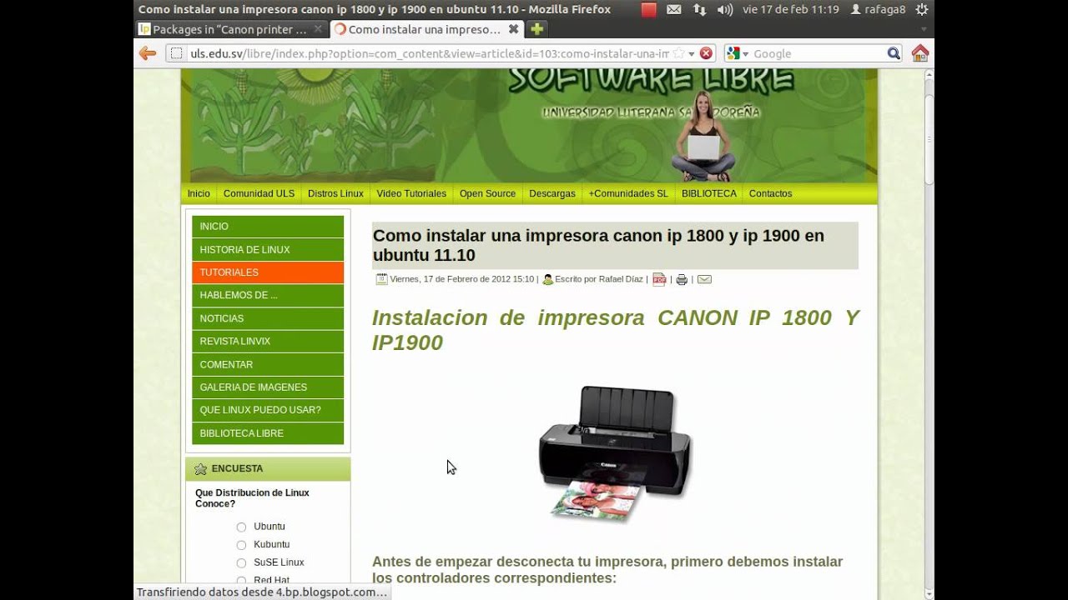Screen dimensions: 1068x600
Task: Open Firefox home page icon
Action: tap(920, 53)
